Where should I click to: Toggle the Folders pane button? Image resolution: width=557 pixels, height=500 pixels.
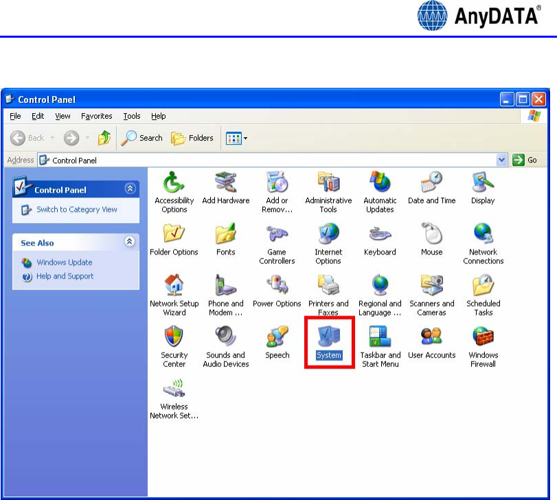[192, 138]
